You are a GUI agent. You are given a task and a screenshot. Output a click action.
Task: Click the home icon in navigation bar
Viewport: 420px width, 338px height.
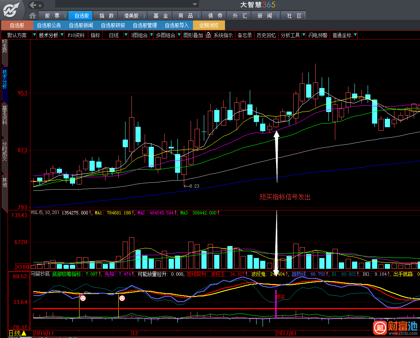click(x=32, y=16)
